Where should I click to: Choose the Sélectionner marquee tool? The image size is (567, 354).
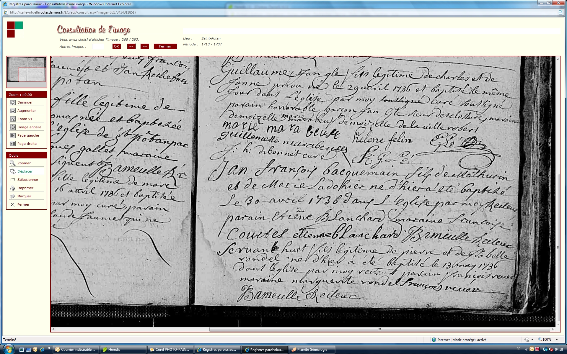(13, 180)
